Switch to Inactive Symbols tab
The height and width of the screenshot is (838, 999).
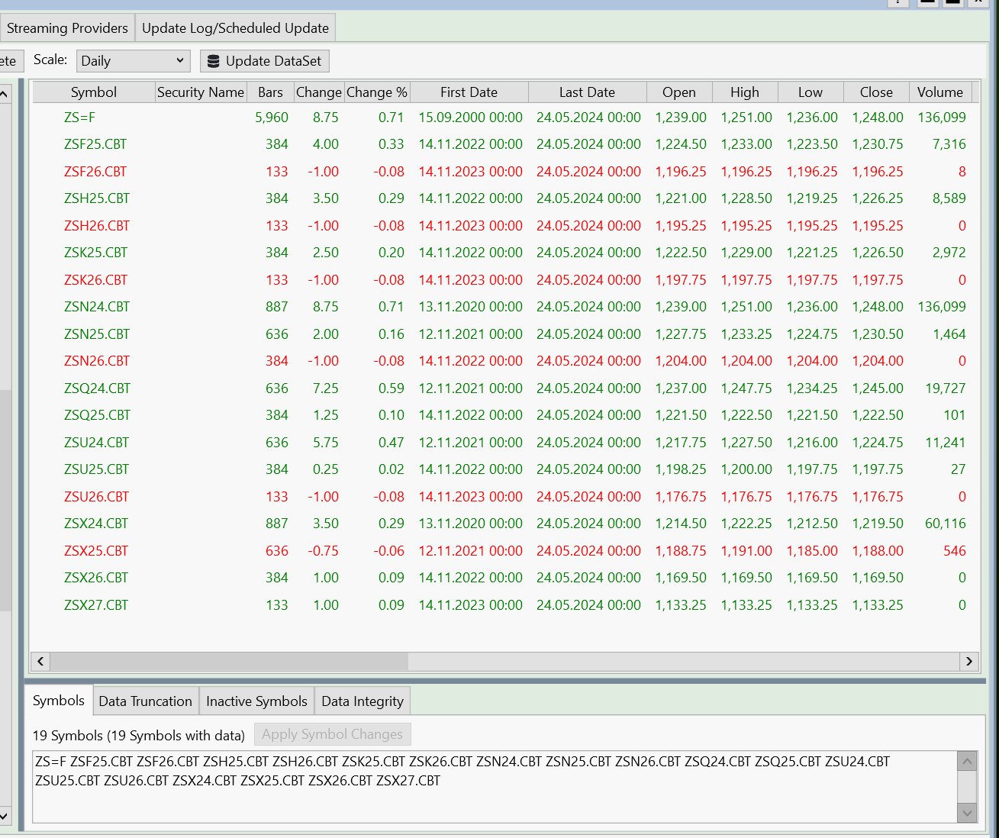click(256, 701)
